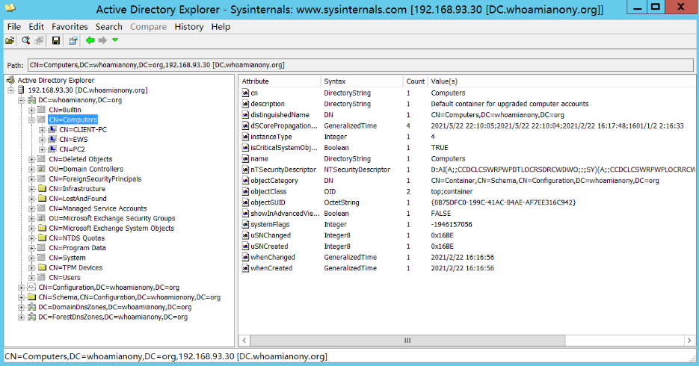Click the cn attribute row icon
Image resolution: width=699 pixels, height=366 pixels.
pos(246,93)
